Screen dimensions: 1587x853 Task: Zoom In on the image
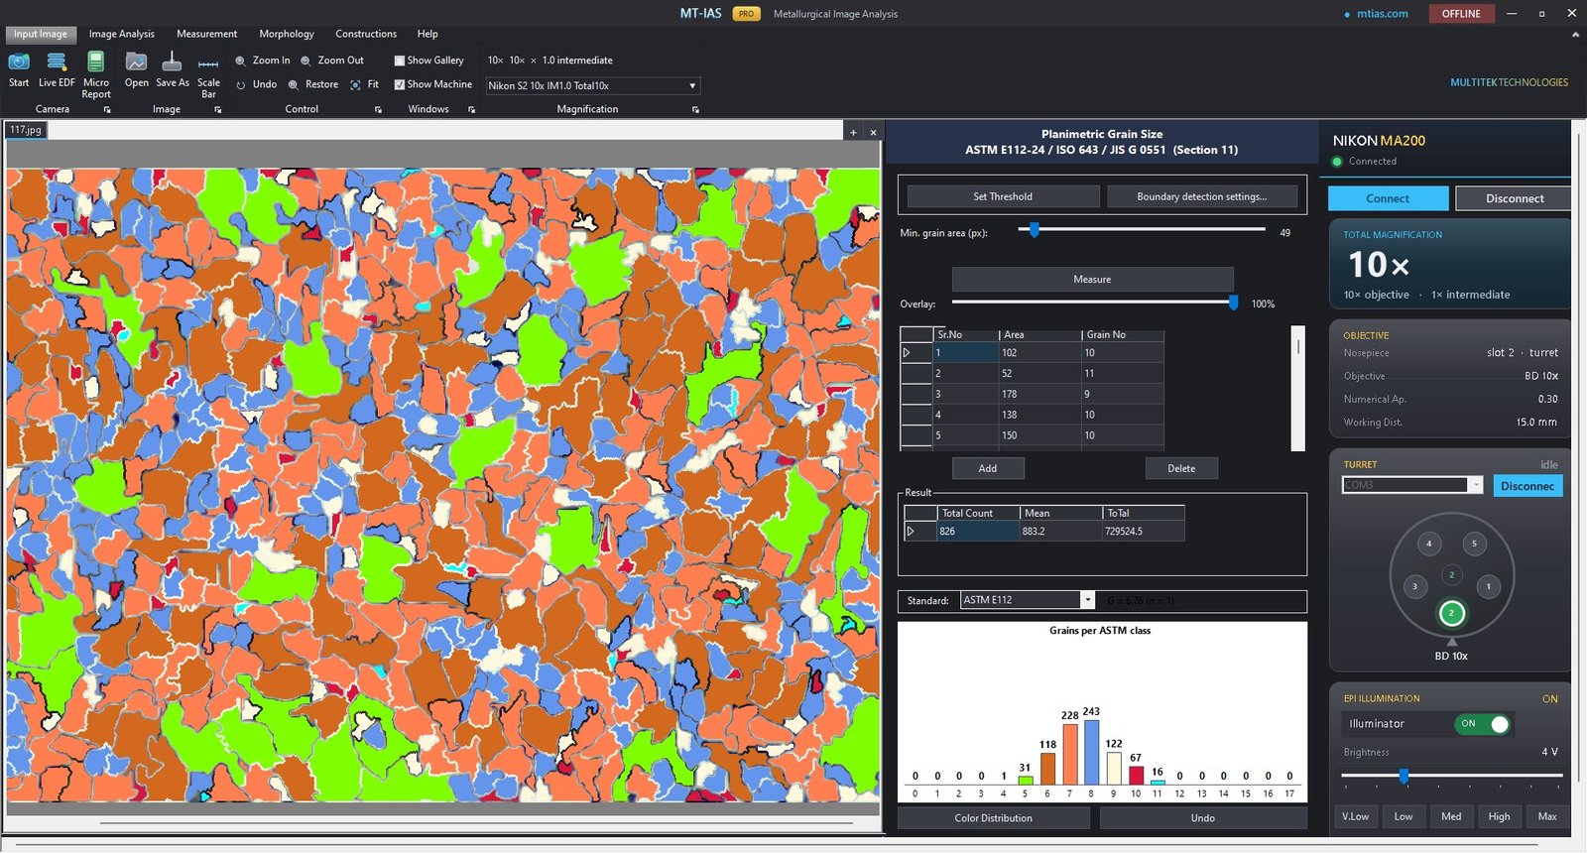coord(263,61)
